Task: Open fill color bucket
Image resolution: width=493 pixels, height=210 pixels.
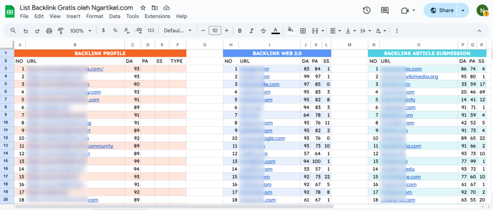Action: [x=291, y=30]
